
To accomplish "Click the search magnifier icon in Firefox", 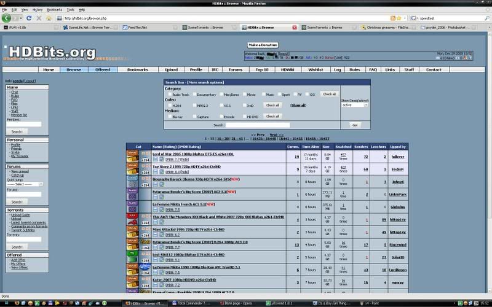I will point(486,18).
